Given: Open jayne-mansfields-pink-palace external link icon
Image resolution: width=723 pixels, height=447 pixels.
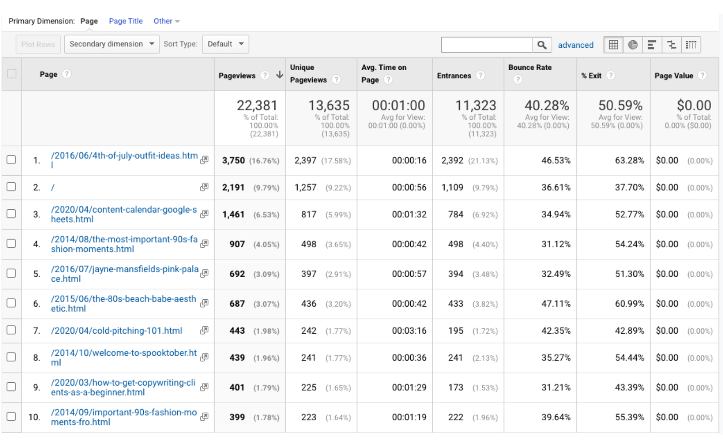Looking at the screenshot, I should tap(204, 274).
